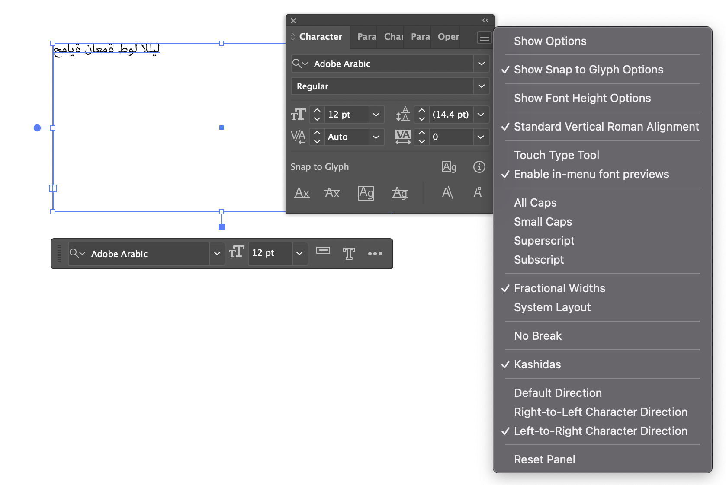Expand the font size dropdown in floating toolbar
The image size is (726, 485).
(x=299, y=254)
